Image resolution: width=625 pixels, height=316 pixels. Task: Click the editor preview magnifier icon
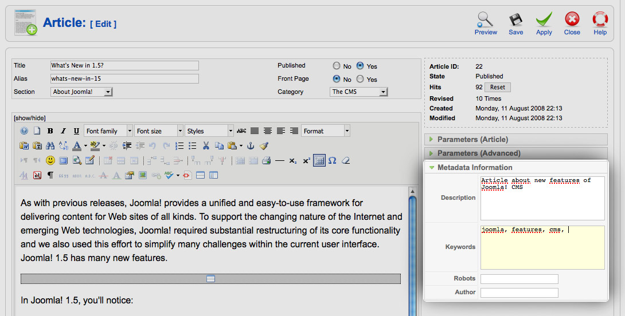pyautogui.click(x=76, y=160)
